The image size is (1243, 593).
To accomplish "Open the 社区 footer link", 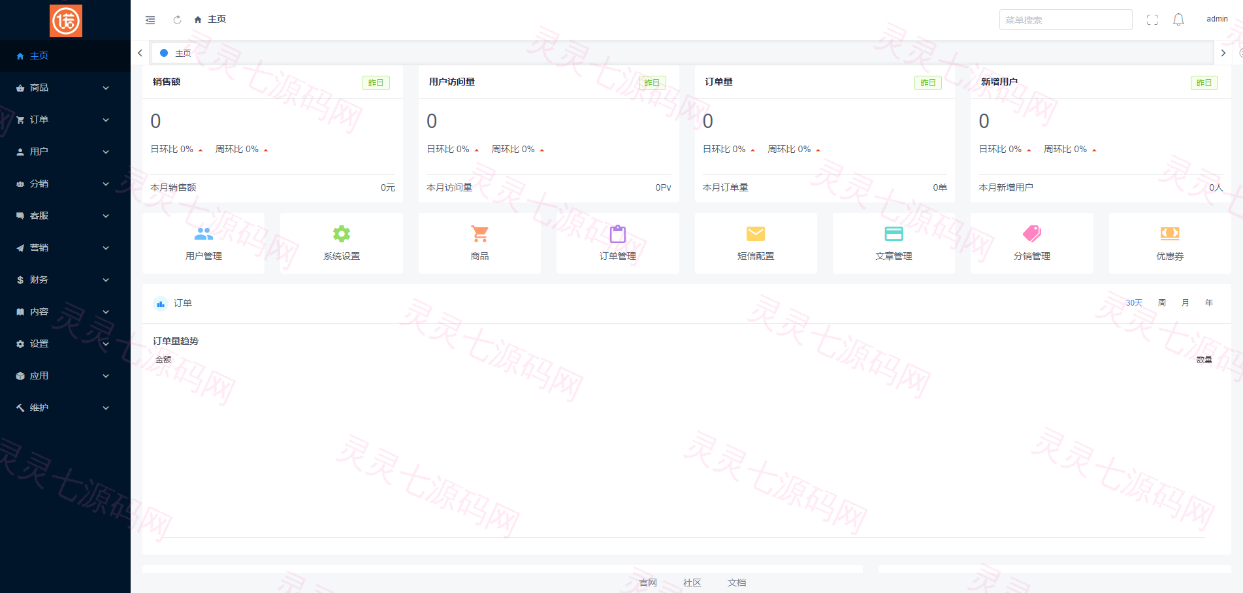I will [x=692, y=583].
